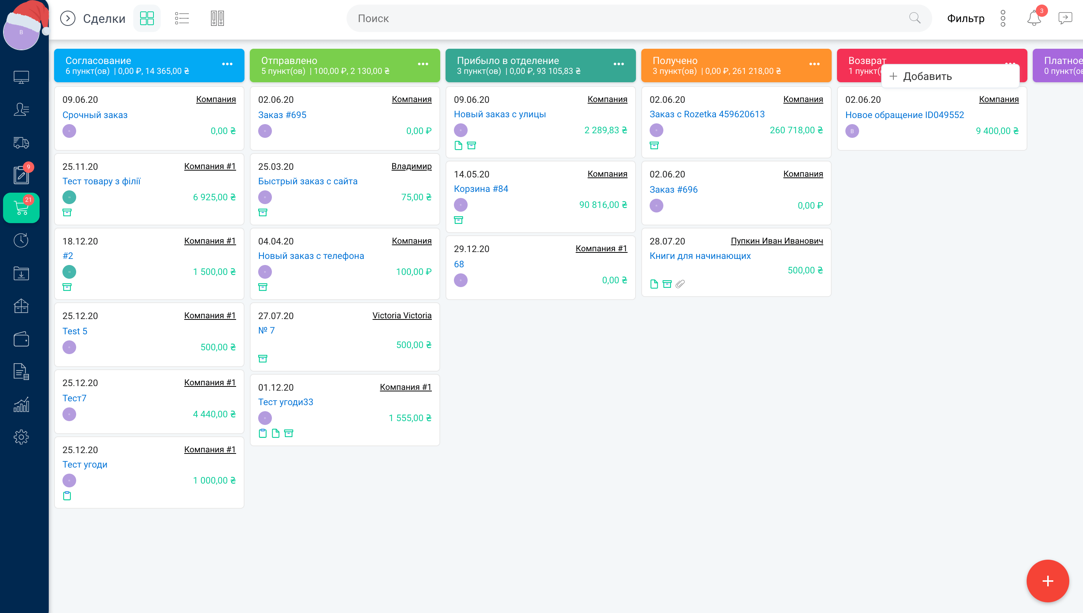Image resolution: width=1083 pixels, height=613 pixels.
Task: Open the notifications bell icon
Action: (x=1034, y=19)
